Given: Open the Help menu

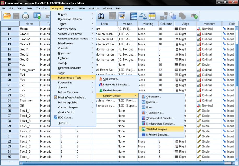Looking at the screenshot, I should click(x=119, y=9).
